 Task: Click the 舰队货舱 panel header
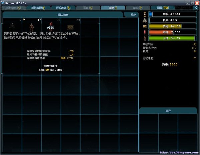tap(63, 15)
